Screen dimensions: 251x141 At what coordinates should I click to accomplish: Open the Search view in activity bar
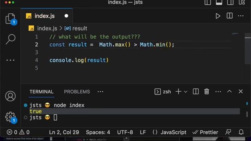pos(11,39)
